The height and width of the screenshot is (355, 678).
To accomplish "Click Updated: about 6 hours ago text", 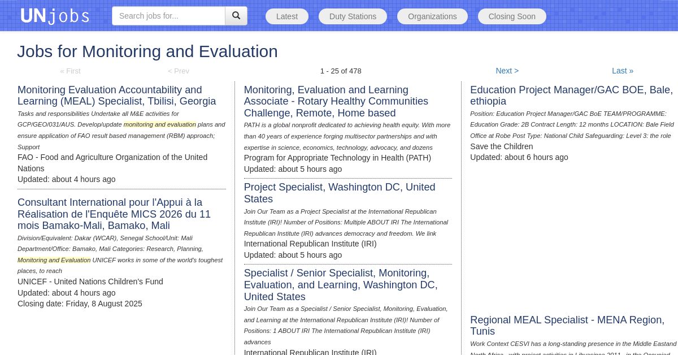I will click(519, 157).
